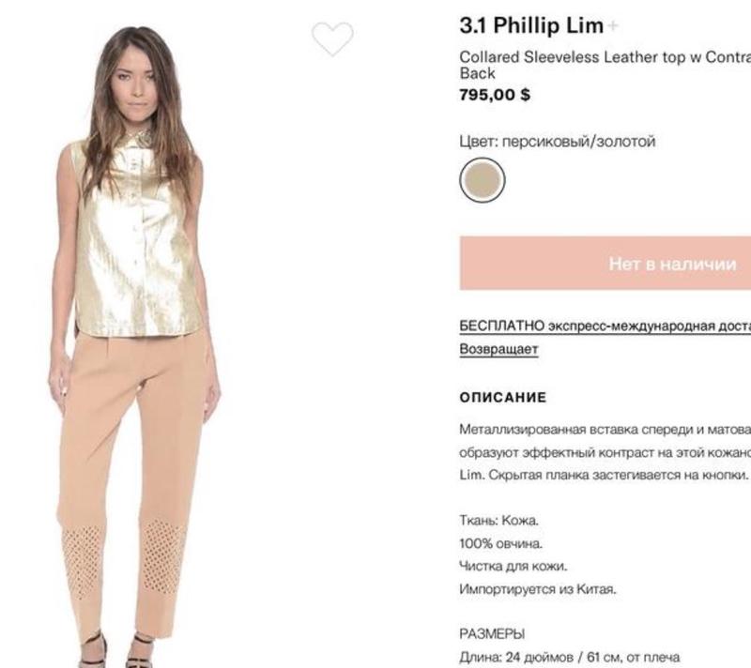Open the 'Возвращает' returns link

[498, 349]
